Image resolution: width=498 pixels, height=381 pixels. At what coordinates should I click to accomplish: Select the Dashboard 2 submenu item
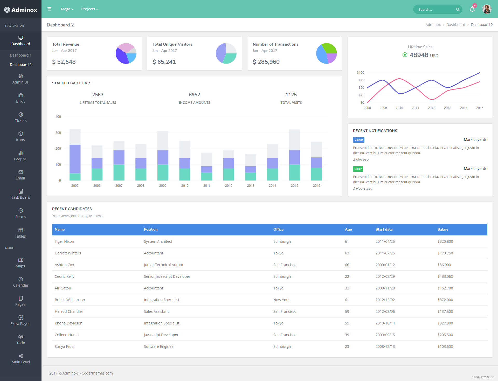click(20, 65)
